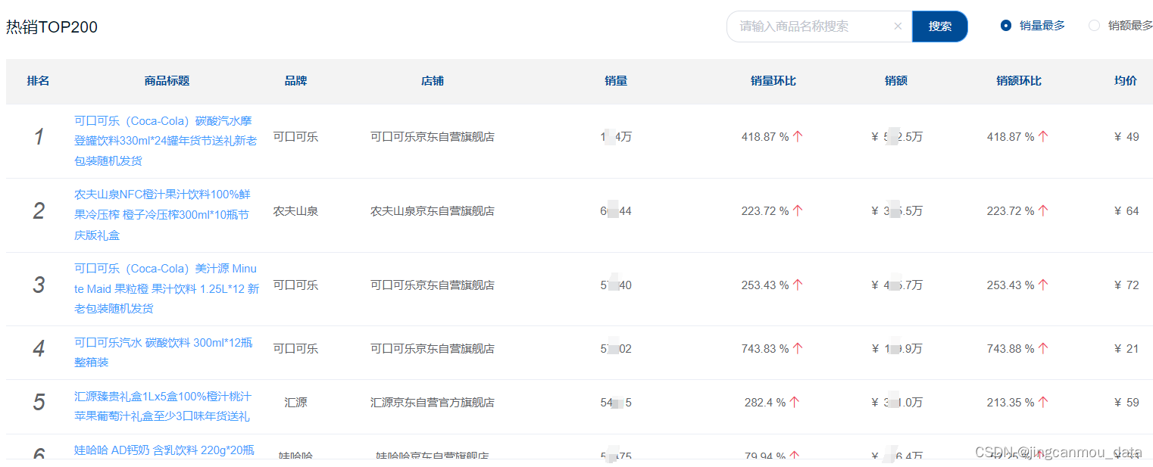Click the 热销TOP200 page title

point(52,27)
